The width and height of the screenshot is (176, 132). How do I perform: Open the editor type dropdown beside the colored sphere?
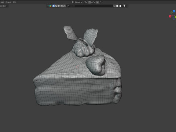pyautogui.click(x=48, y=6)
